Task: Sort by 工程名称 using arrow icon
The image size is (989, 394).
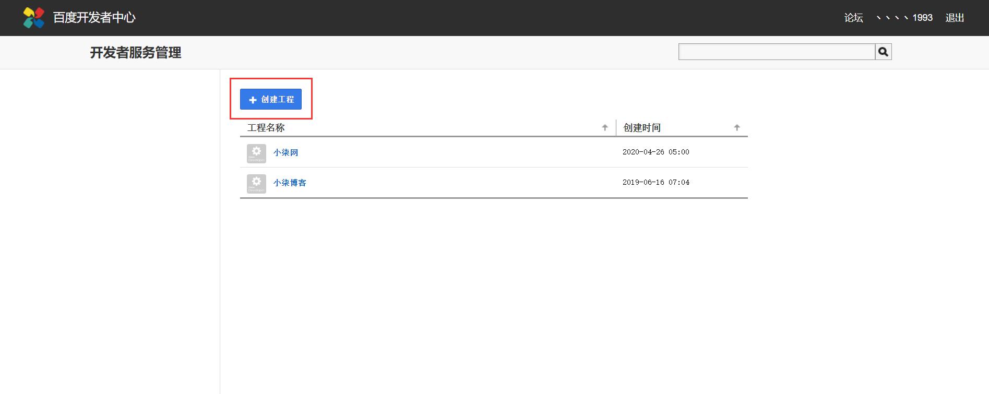Action: [x=605, y=127]
